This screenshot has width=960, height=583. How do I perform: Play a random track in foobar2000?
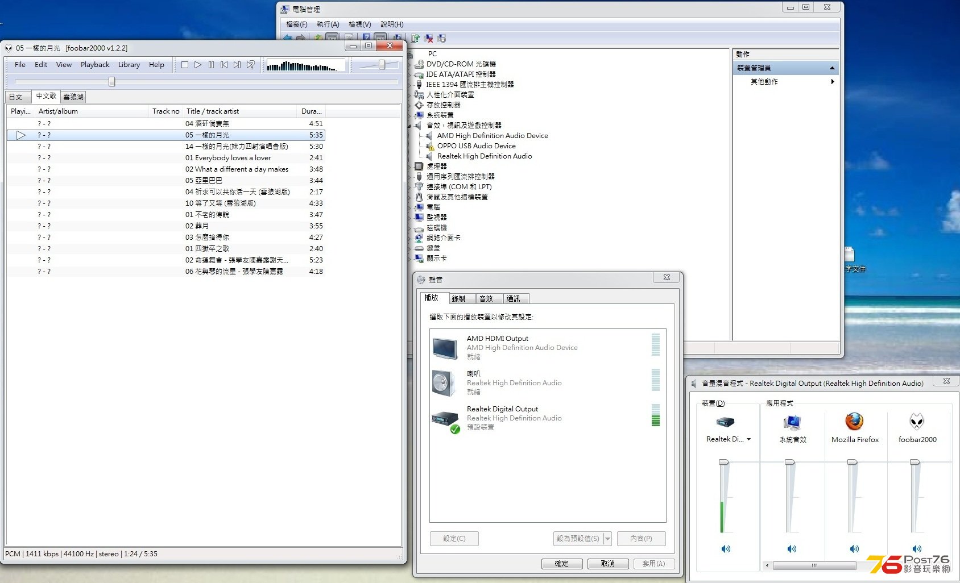(x=250, y=65)
